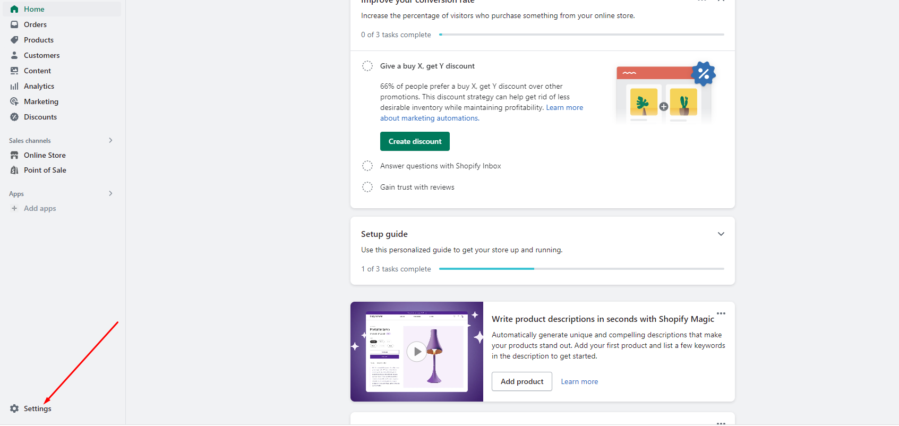Mark 'Give a buy X, get Y discount' circle
Viewport: 899px width, 426px height.
point(367,66)
